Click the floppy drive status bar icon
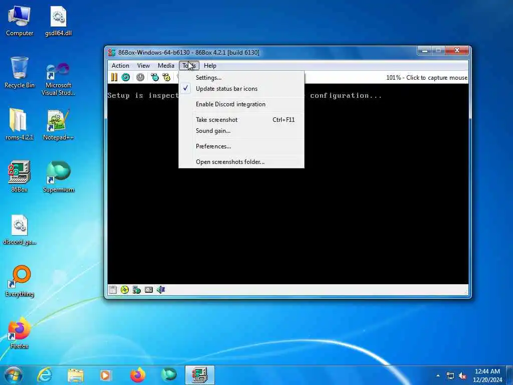This screenshot has width=513, height=385. (113, 290)
